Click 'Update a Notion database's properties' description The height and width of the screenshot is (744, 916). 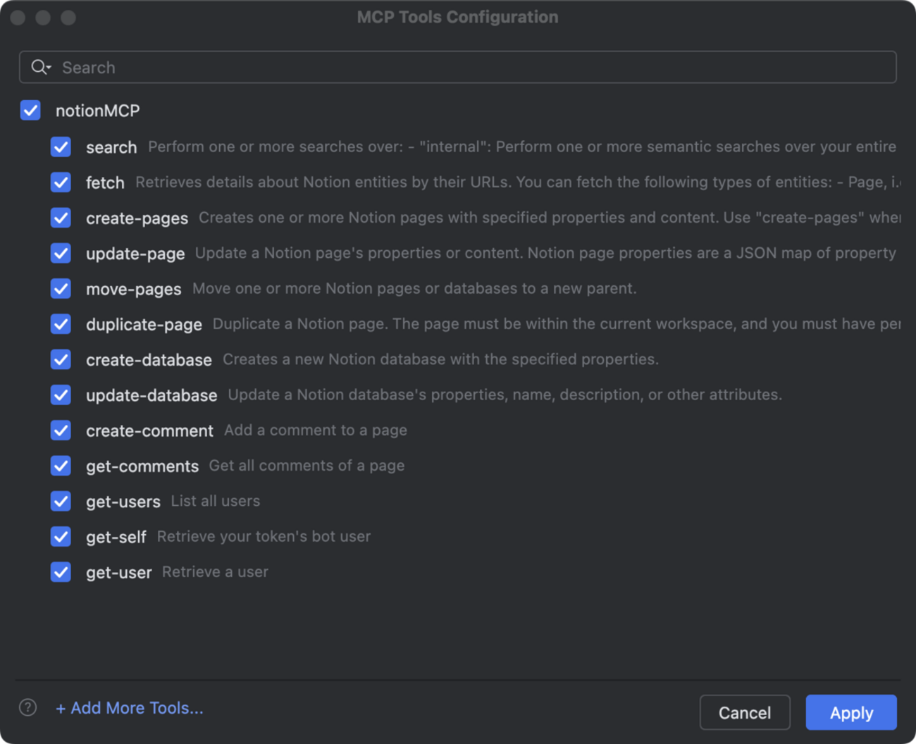[x=505, y=395]
